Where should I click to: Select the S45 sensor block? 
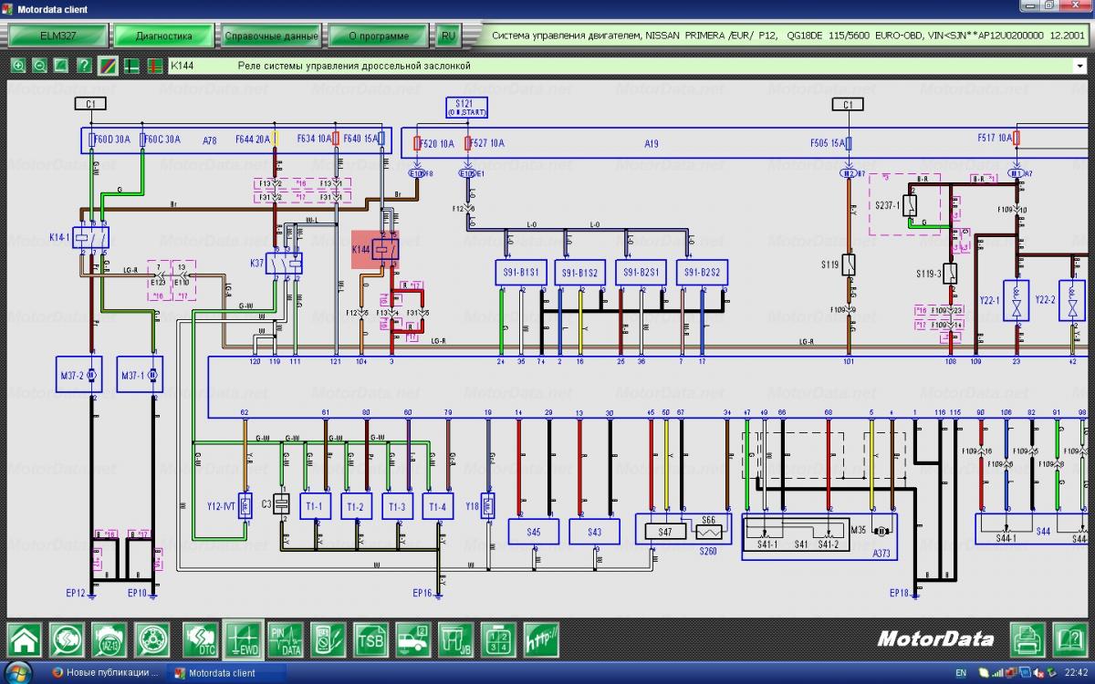[x=533, y=532]
